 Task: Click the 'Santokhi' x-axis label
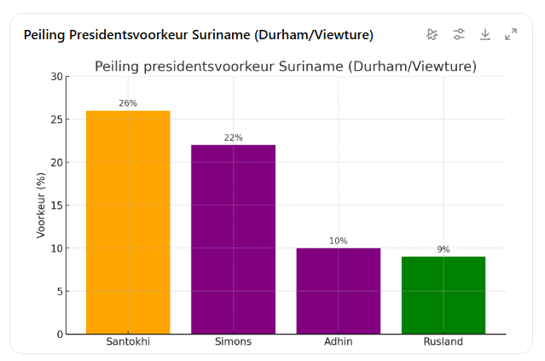128,342
